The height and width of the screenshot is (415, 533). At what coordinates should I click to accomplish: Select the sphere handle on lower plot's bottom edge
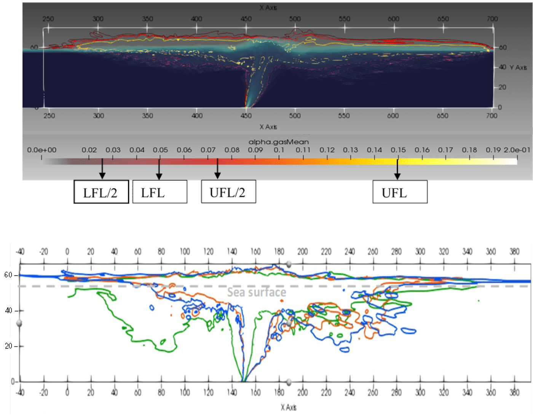(x=289, y=382)
